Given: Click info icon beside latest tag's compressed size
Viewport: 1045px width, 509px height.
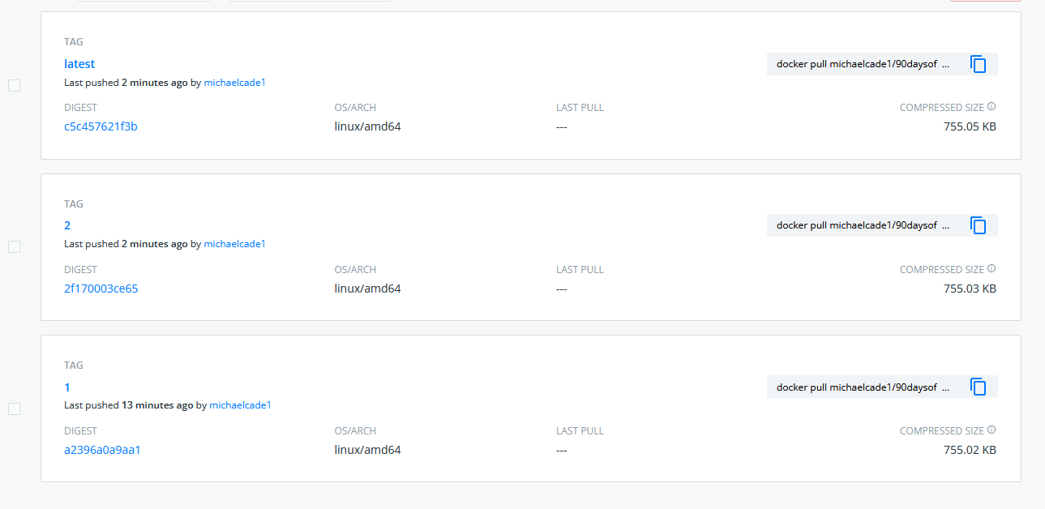Looking at the screenshot, I should pyautogui.click(x=991, y=107).
